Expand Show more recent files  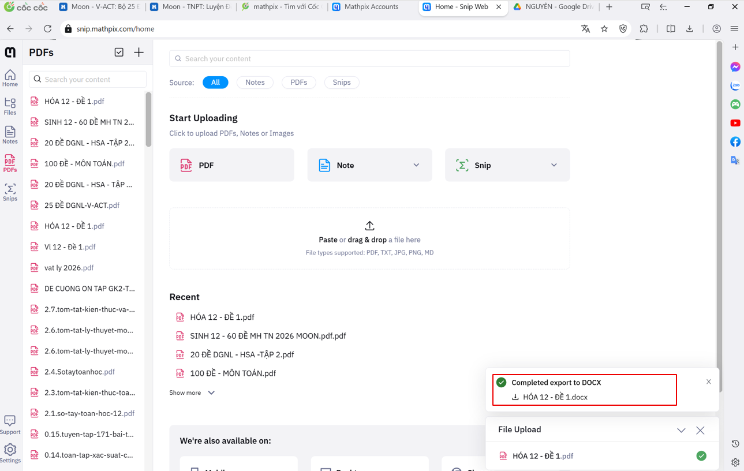tap(192, 392)
